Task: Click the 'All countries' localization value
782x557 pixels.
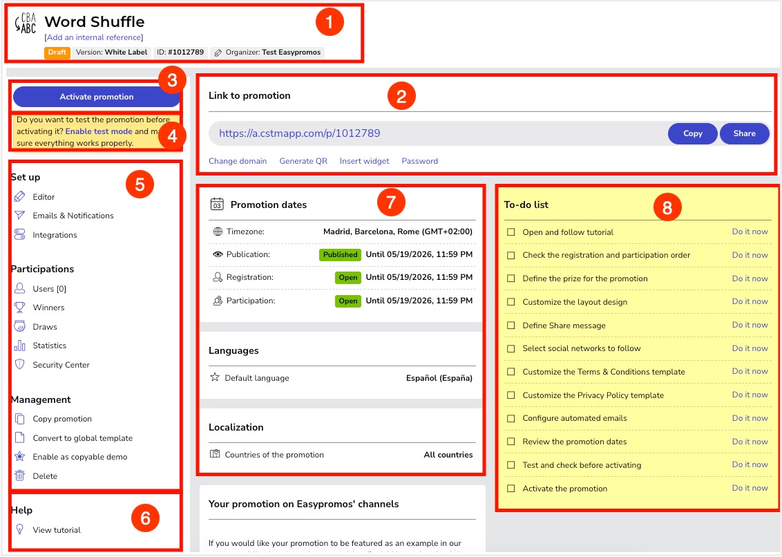Action: coord(448,455)
